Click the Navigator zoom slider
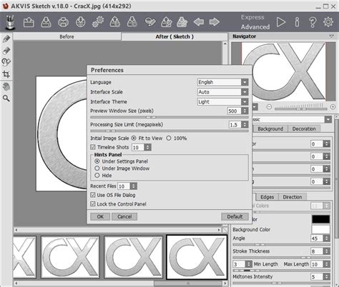Viewport: 339px width, 287px height. [301, 109]
